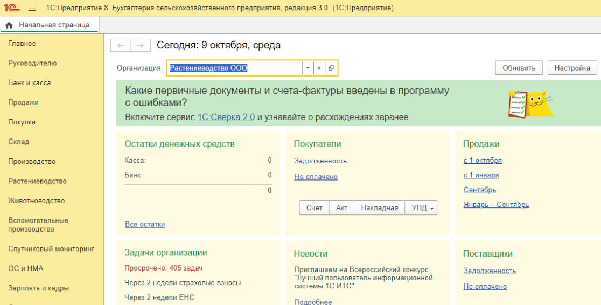601x305 pixels.
Task: Open the news Подробнее link
Action: pyautogui.click(x=313, y=302)
